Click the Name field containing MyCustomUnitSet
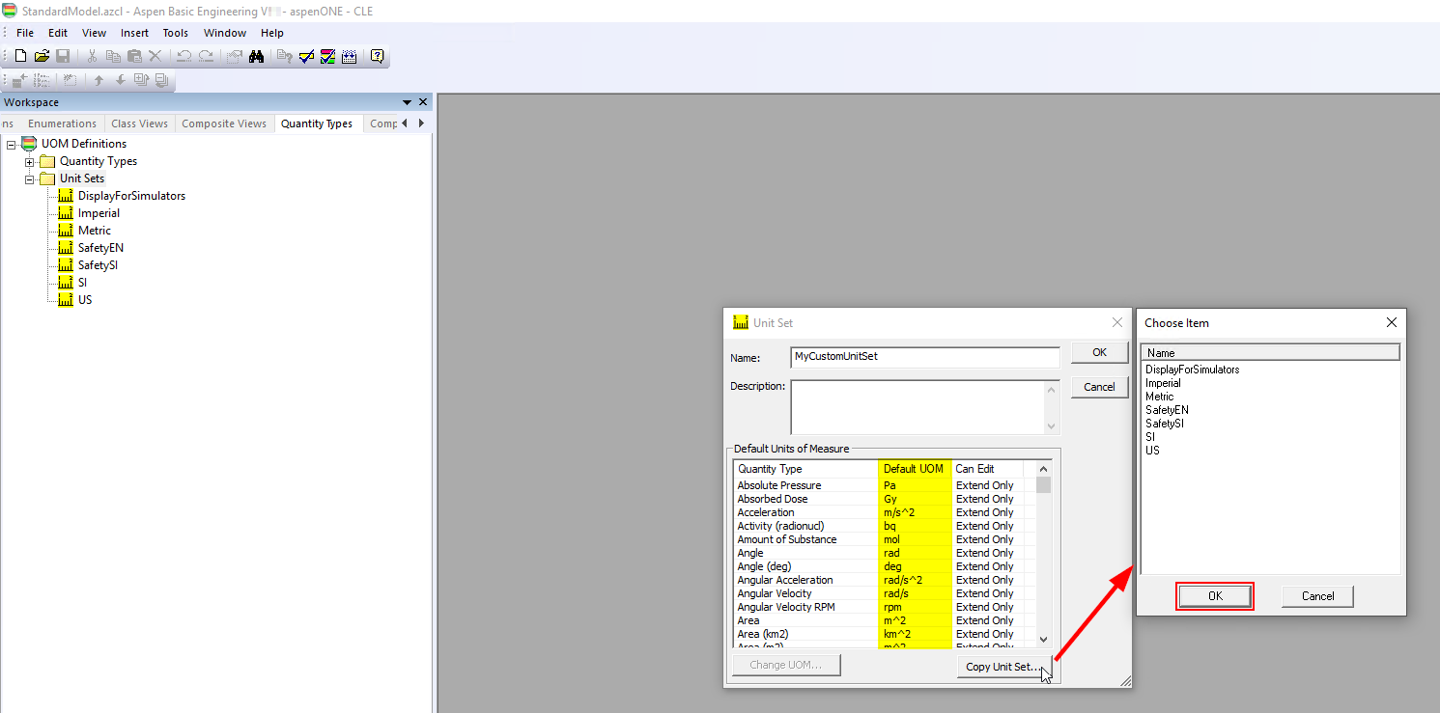Viewport: 1440px width, 713px height. point(924,356)
